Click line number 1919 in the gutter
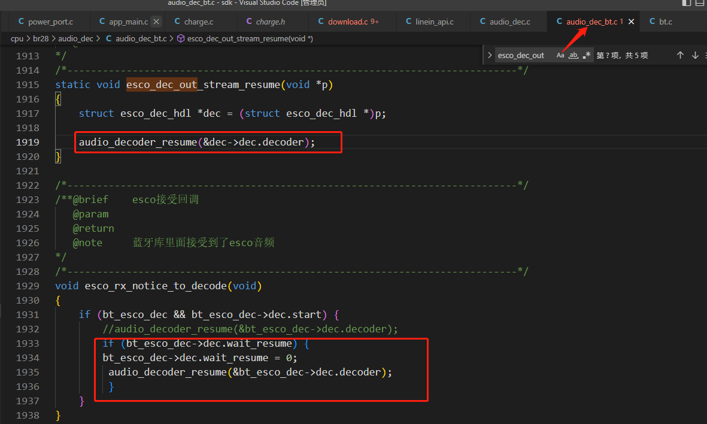The image size is (707, 424). coord(28,142)
